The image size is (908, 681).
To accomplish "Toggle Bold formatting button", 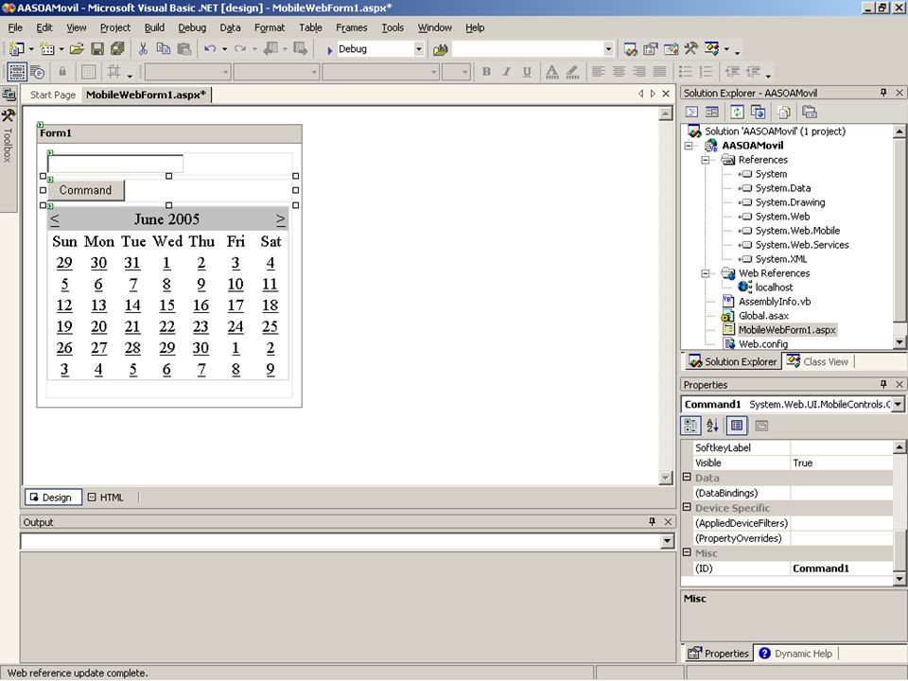I will click(486, 72).
